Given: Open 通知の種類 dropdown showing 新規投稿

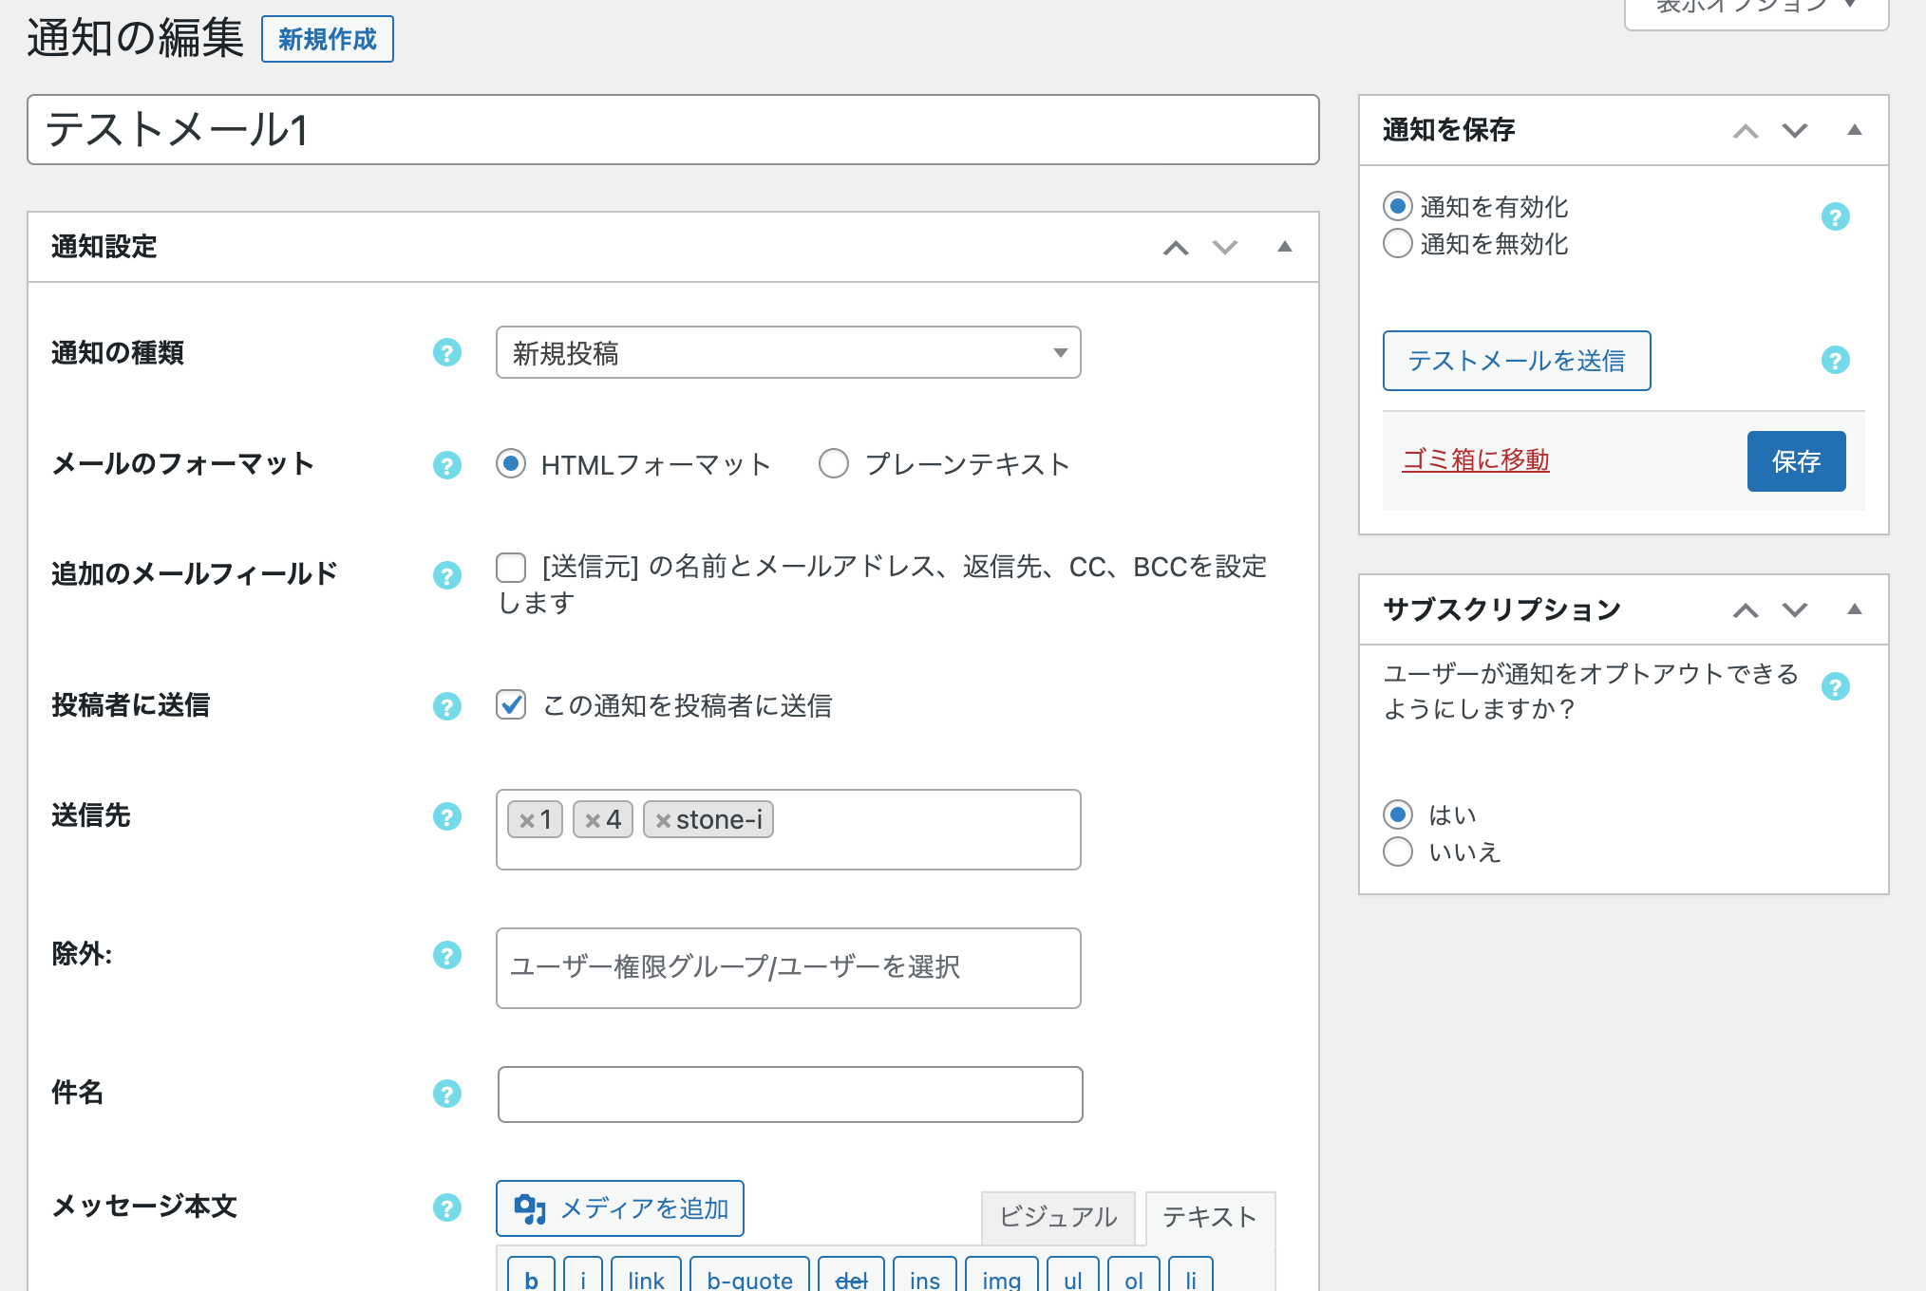Looking at the screenshot, I should [x=788, y=353].
